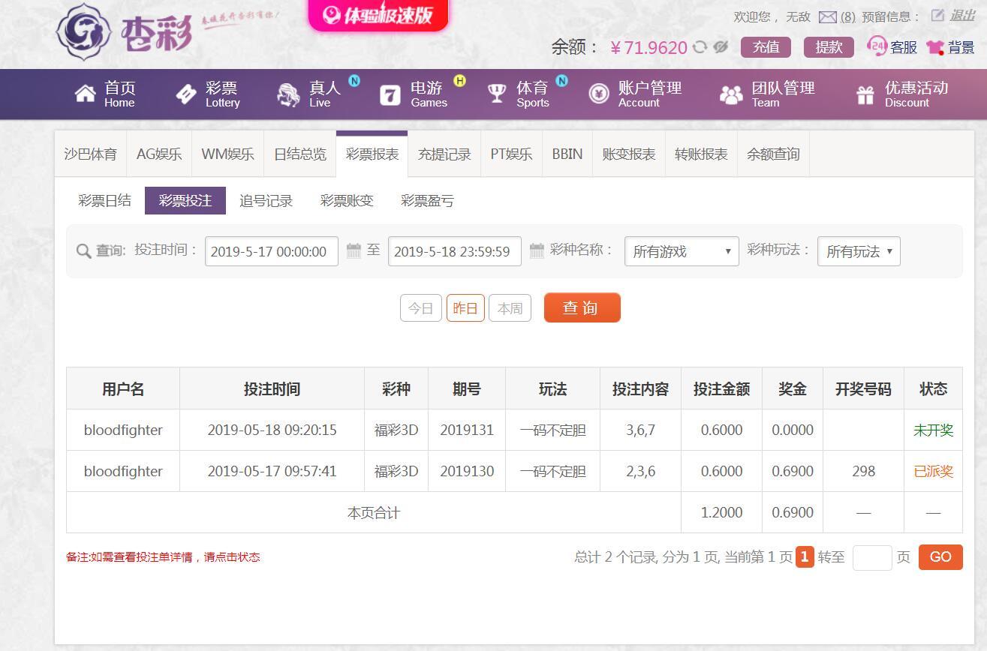Image resolution: width=987 pixels, height=651 pixels.
Task: Open the mail envelope icon
Action: click(827, 17)
